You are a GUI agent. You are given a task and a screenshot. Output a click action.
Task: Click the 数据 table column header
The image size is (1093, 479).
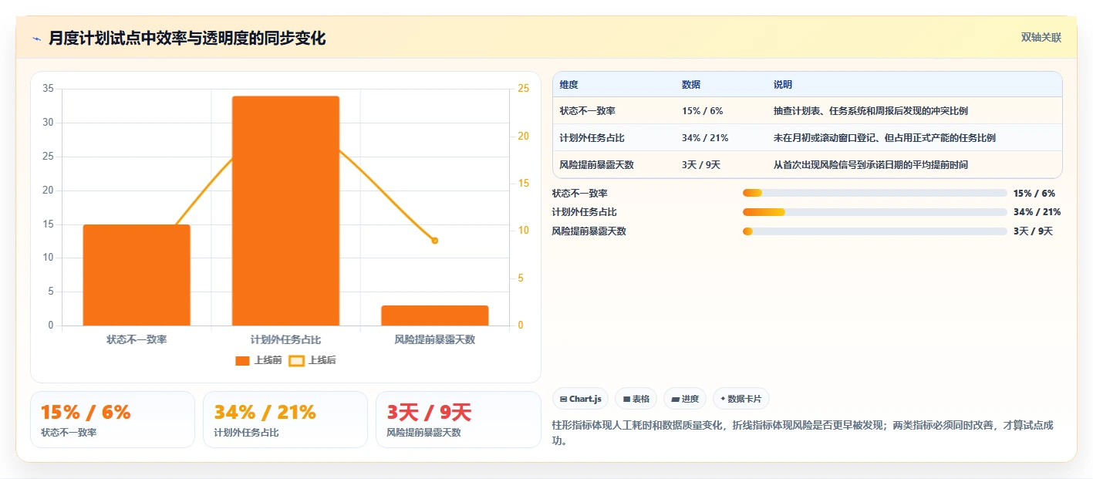(x=691, y=84)
